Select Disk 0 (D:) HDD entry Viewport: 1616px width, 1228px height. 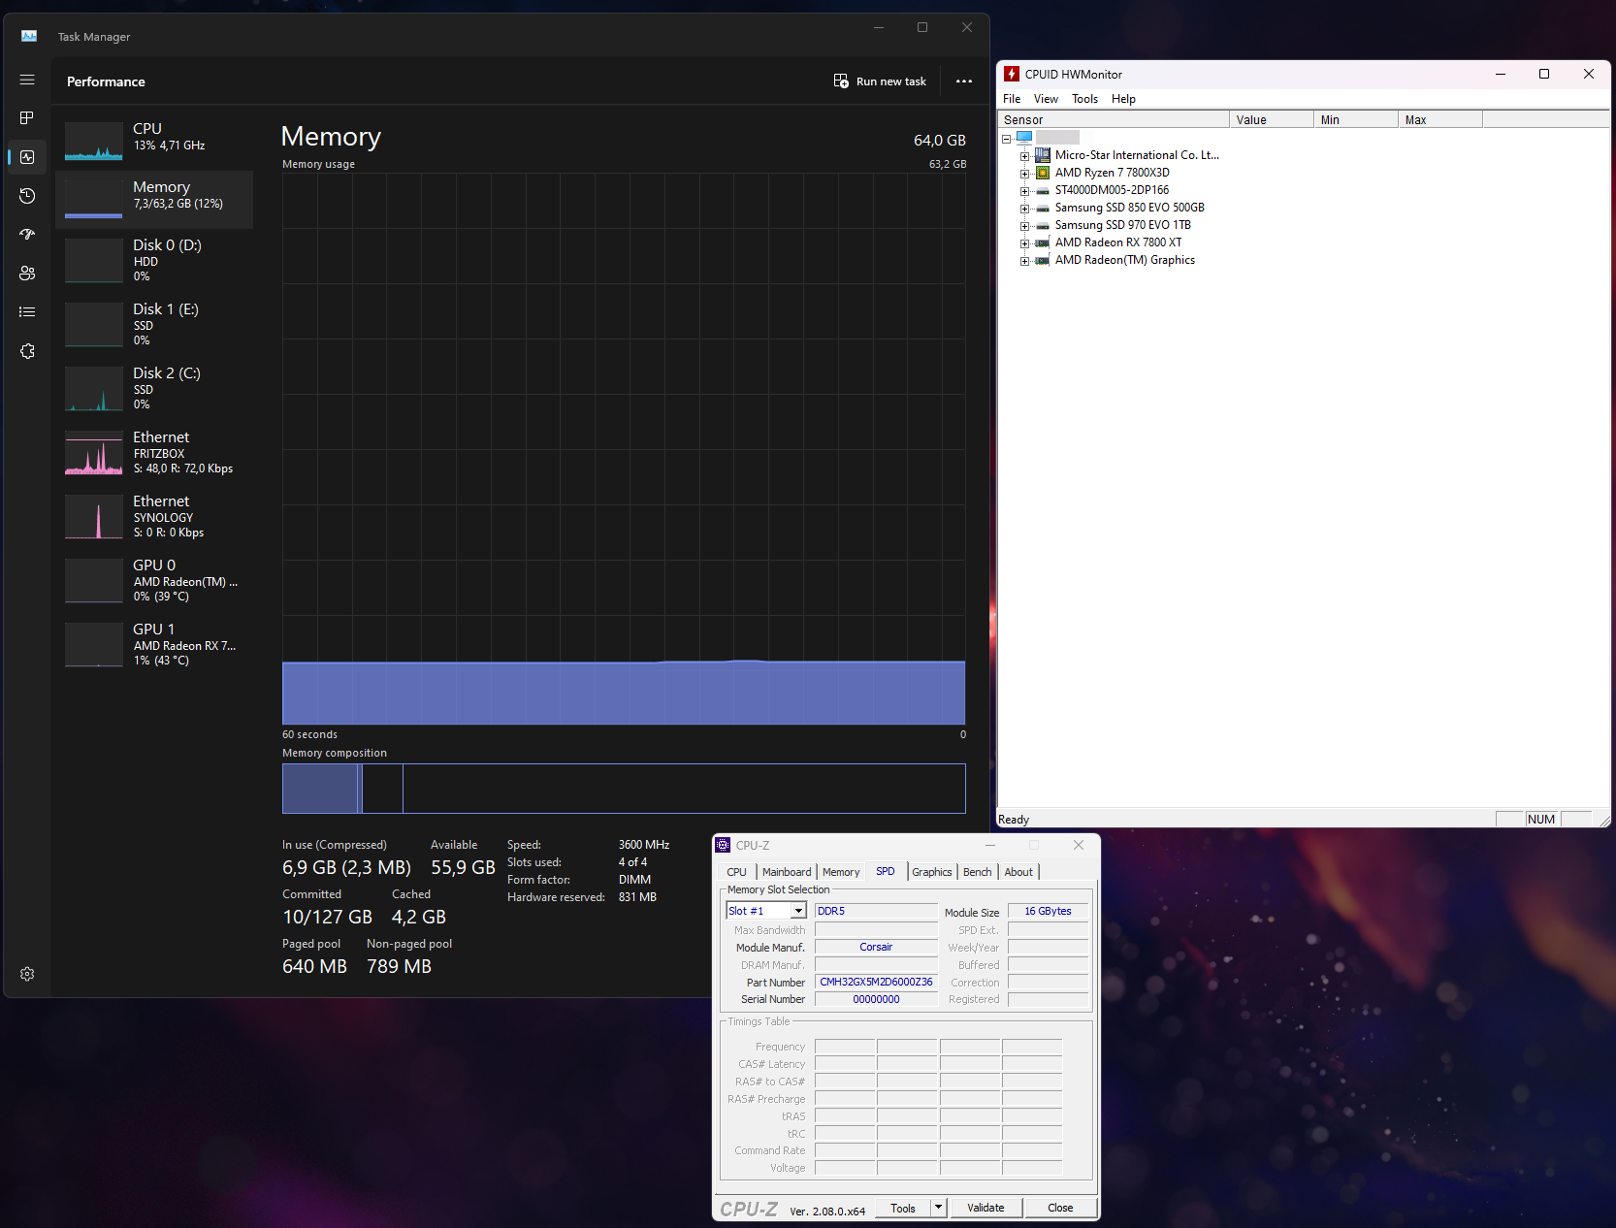tap(154, 262)
